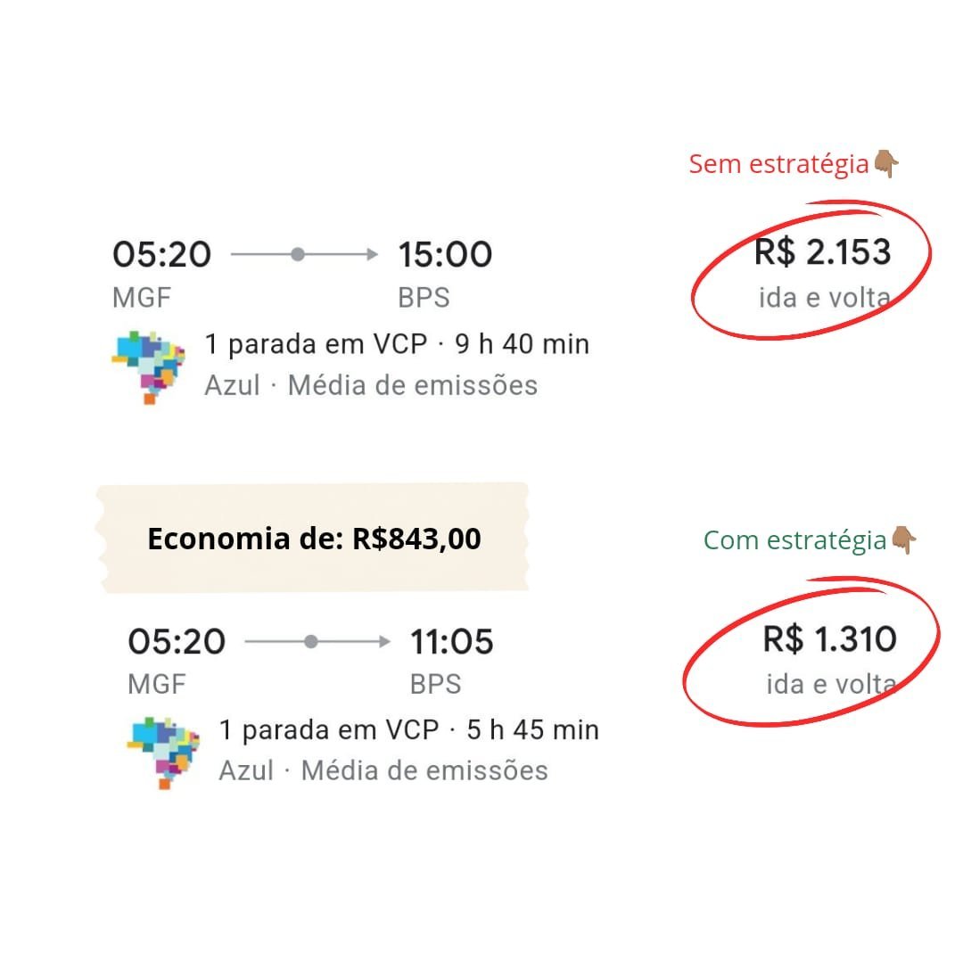The width and height of the screenshot is (963, 963).
Task: Select the R$ 1.310 price
Action: tap(830, 639)
